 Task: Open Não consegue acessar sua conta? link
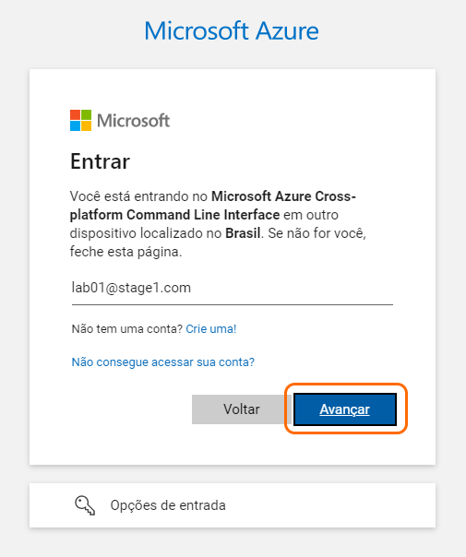(163, 362)
